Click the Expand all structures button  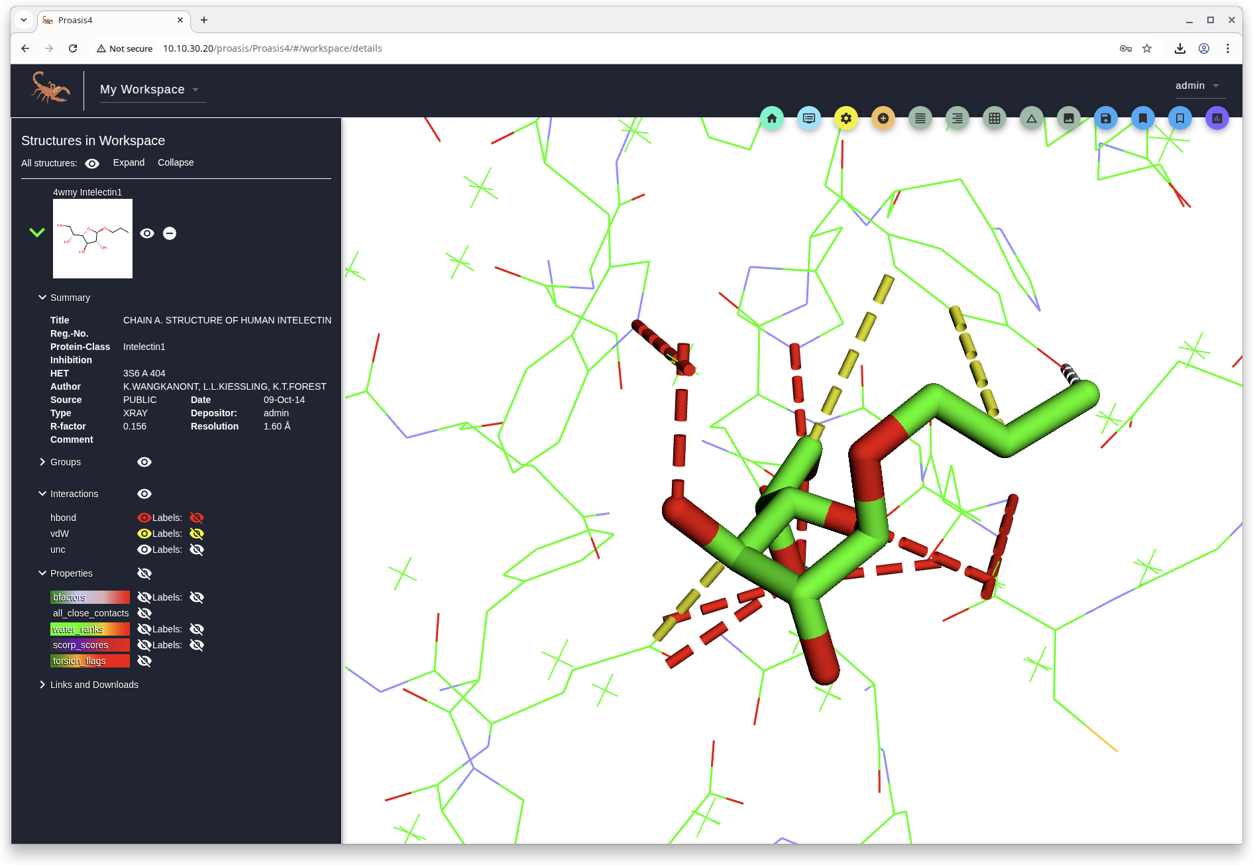129,162
